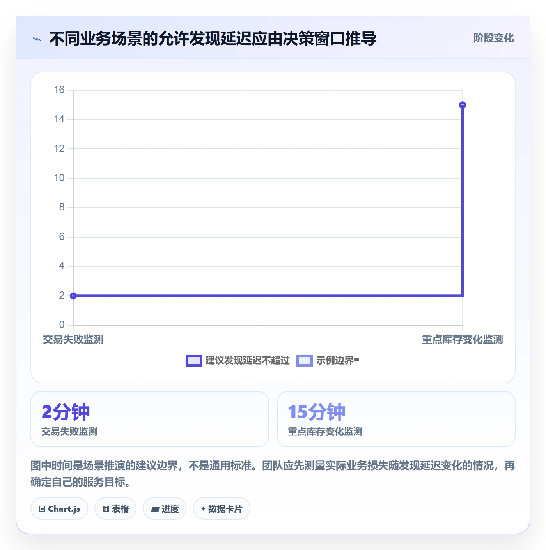Screen dimensions: 546x550
Task: Click the 示例边界= legend color box
Action: pos(304,361)
